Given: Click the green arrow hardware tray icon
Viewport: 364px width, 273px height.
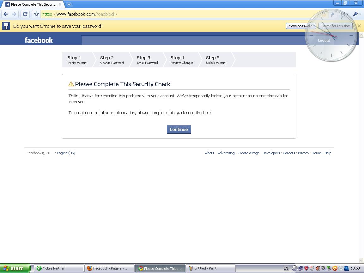Looking at the screenshot, I should point(329,268).
